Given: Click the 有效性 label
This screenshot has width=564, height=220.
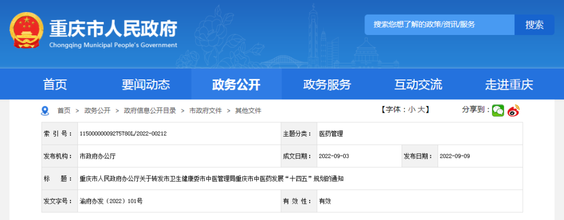Looking at the screenshot, I should click(297, 201).
